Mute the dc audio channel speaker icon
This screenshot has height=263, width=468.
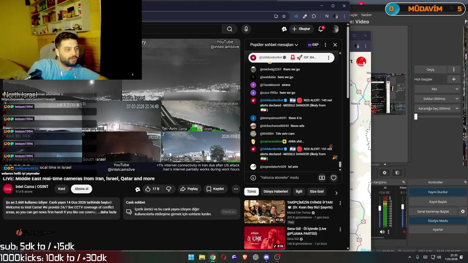(382, 232)
